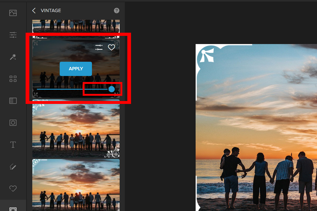Open settings sliders on the hovered frame
This screenshot has width=317, height=211.
pos(99,47)
